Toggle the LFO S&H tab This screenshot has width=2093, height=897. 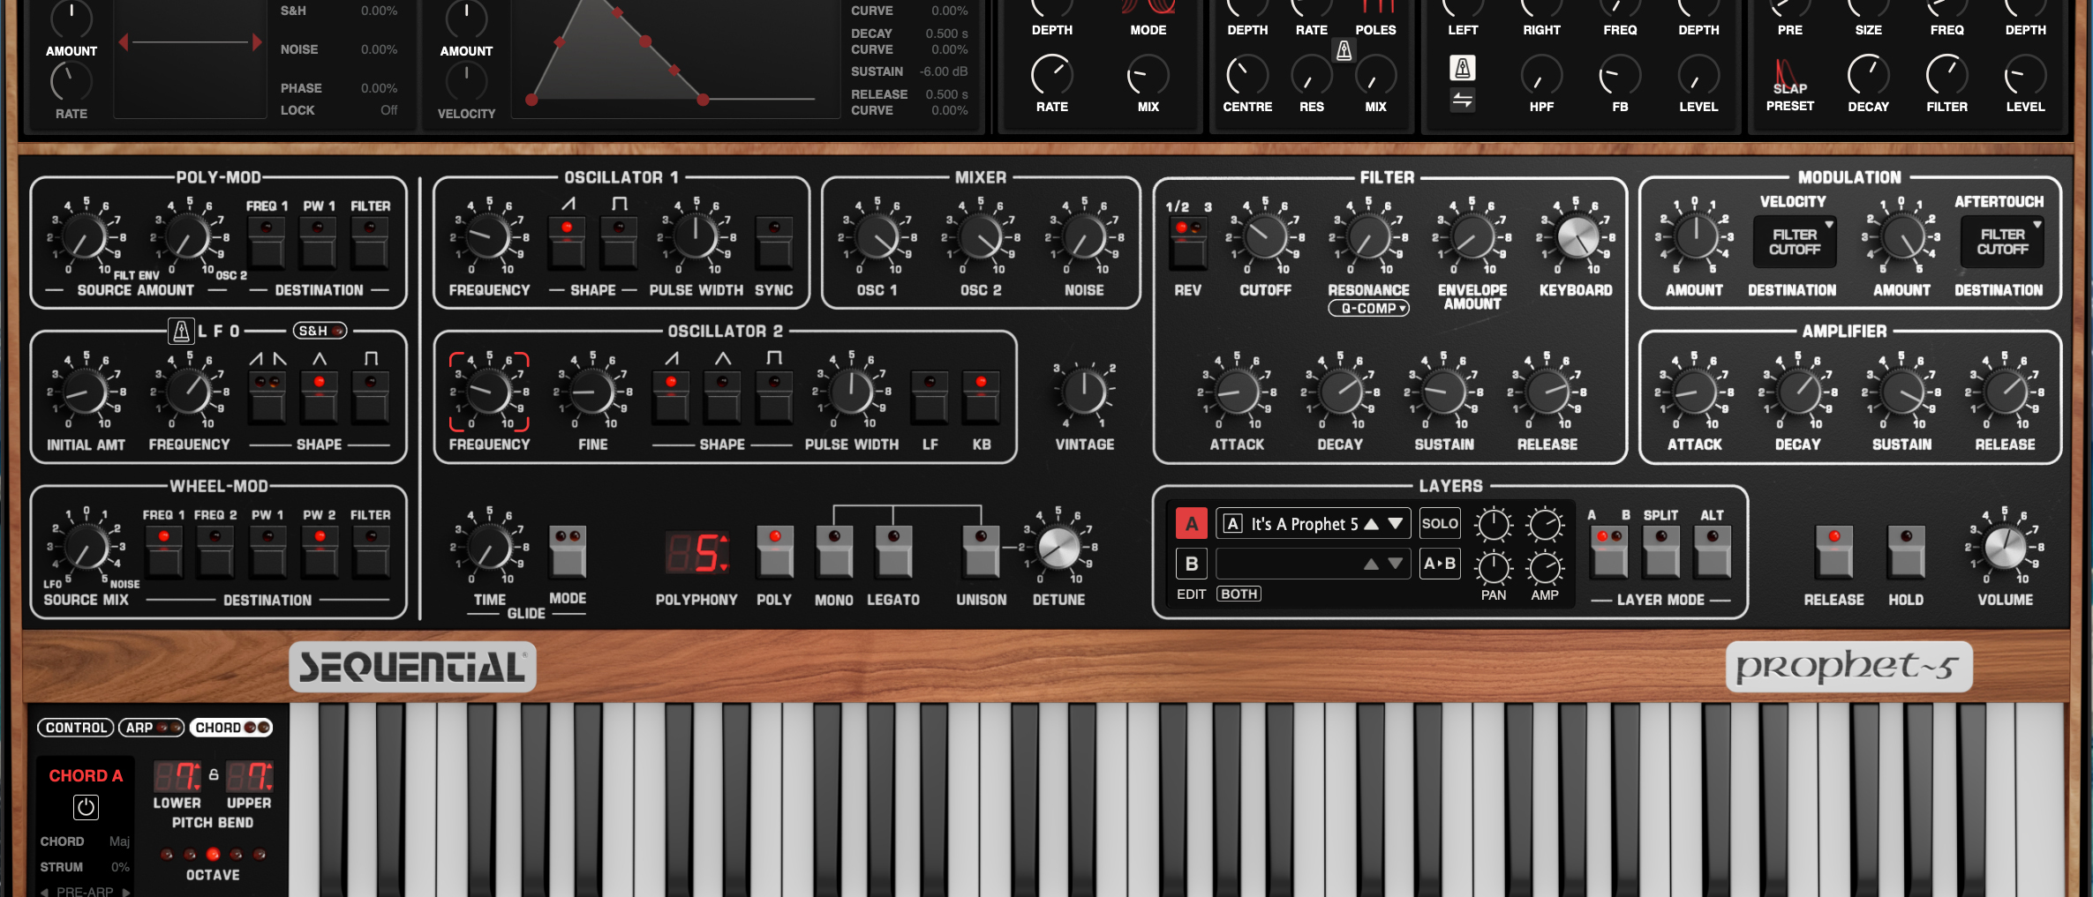[x=320, y=331]
